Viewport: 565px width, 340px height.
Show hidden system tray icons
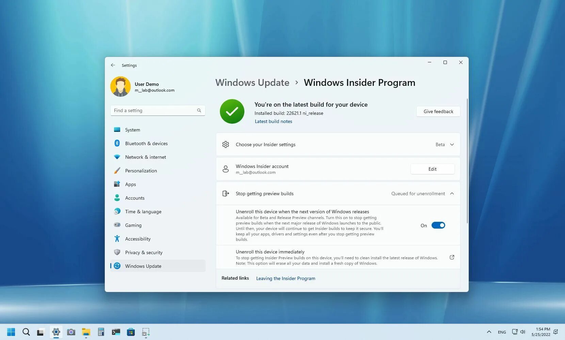pyautogui.click(x=489, y=332)
